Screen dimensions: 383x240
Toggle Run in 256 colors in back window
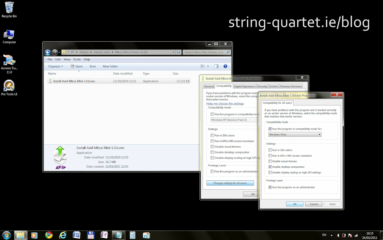212,135
